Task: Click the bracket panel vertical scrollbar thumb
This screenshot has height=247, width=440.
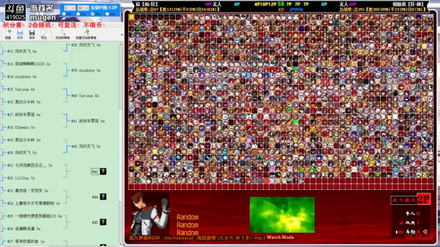Action: 120,155
